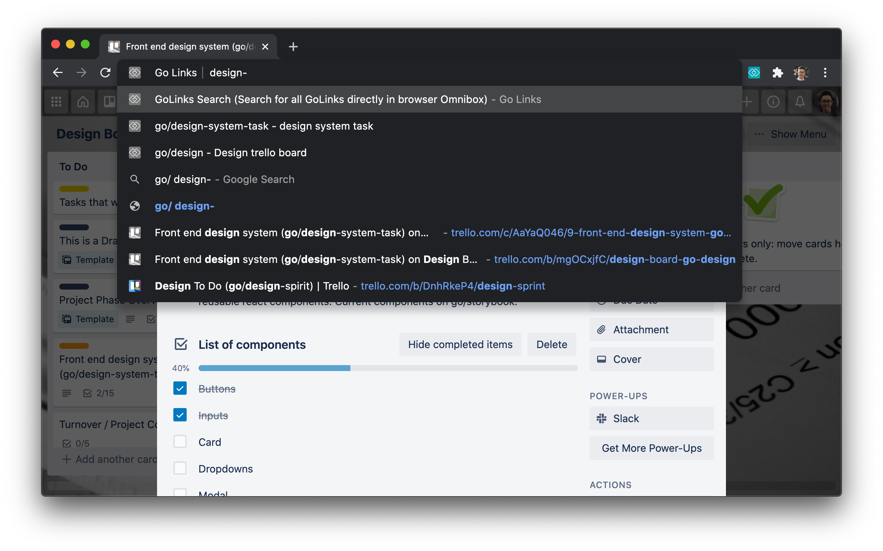Click the green checkmark card cover image
Viewport: 883px width, 551px height.
coord(763,202)
